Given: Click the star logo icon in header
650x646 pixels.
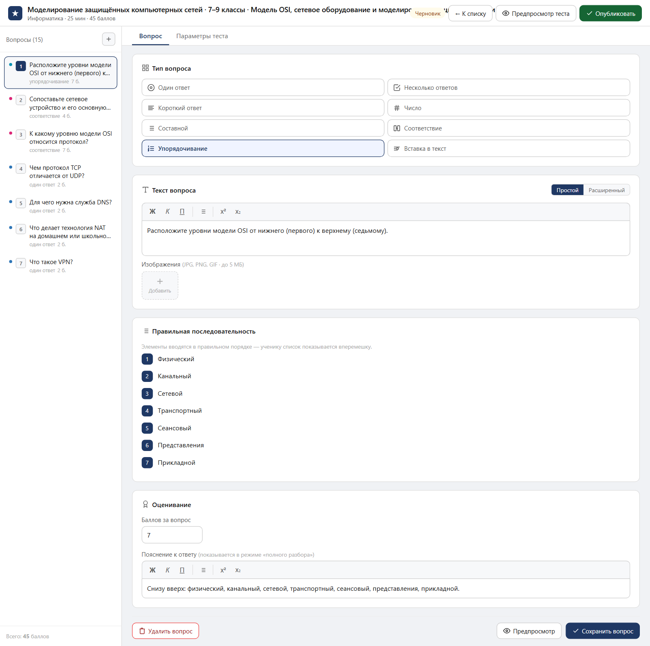Looking at the screenshot, I should coord(15,13).
